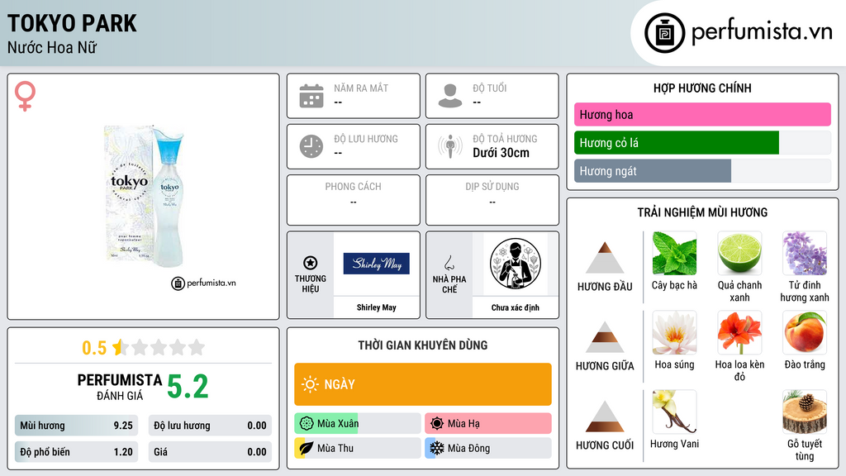Click the Mùa Thu season bar
Viewport: 846px width, 476px height.
click(x=358, y=448)
